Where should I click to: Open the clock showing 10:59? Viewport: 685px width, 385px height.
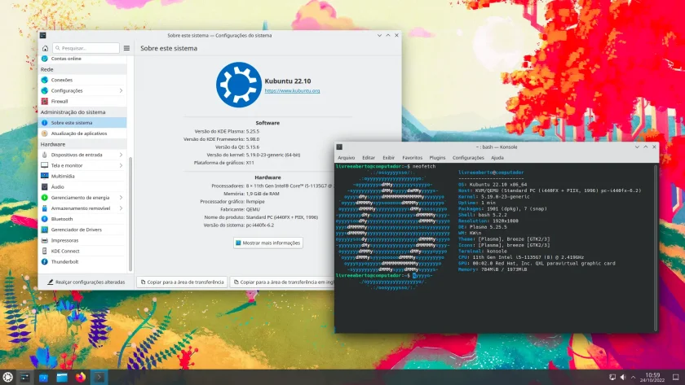point(652,377)
